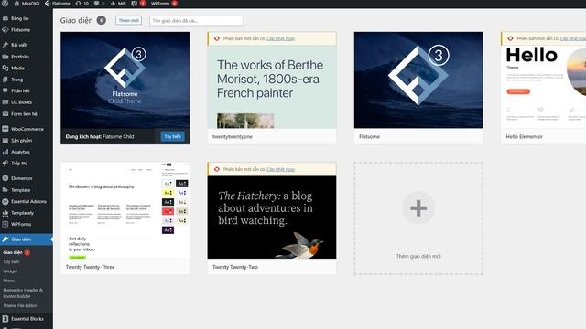Open the UX Blocks menu

pyautogui.click(x=27, y=102)
